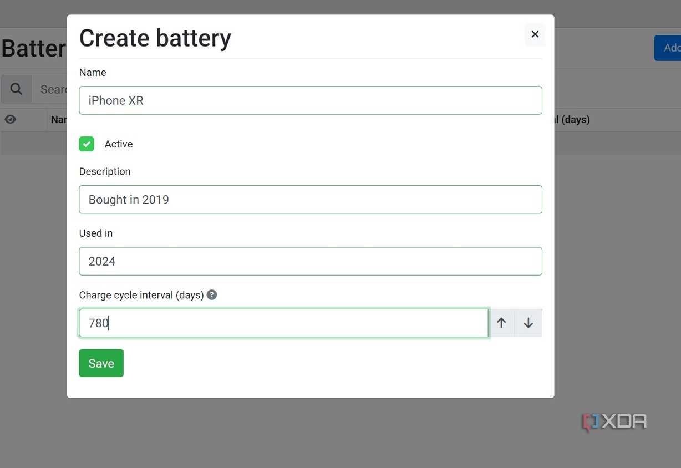Image resolution: width=681 pixels, height=468 pixels.
Task: Click the Used in label
Action: pos(96,233)
